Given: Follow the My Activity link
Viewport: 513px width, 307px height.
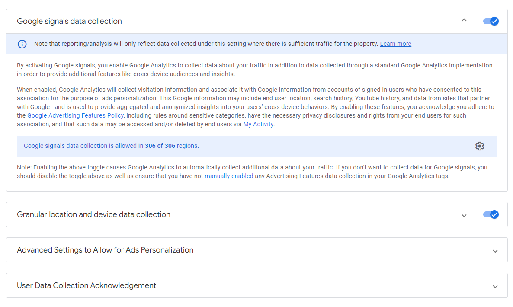Looking at the screenshot, I should click(x=258, y=124).
